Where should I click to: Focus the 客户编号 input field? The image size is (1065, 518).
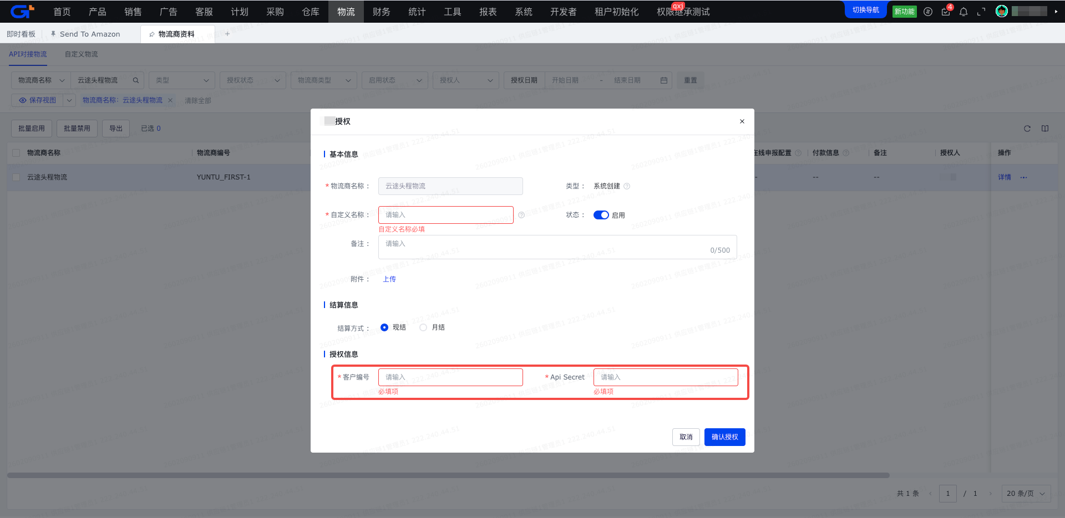point(450,377)
